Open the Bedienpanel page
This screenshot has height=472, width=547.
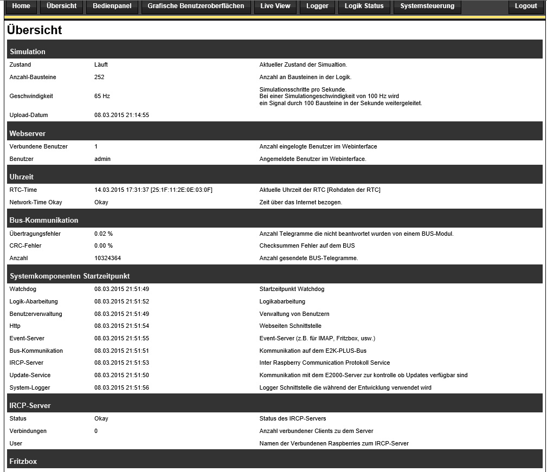[x=112, y=7]
